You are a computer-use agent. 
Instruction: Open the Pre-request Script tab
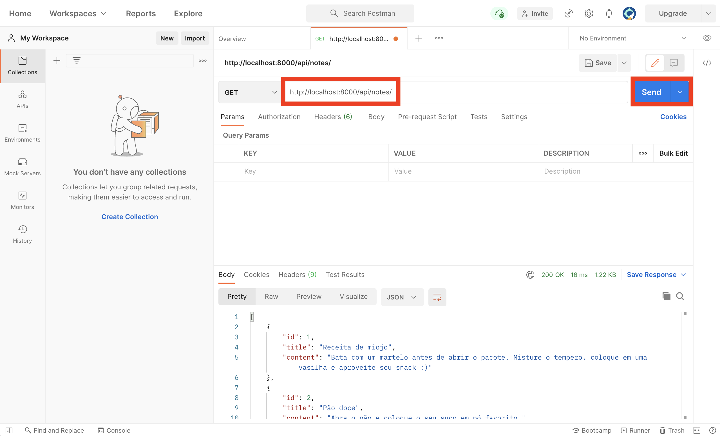tap(427, 117)
